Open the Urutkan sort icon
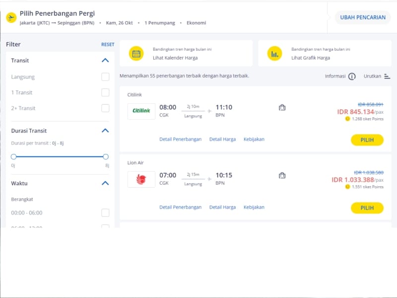 point(387,76)
